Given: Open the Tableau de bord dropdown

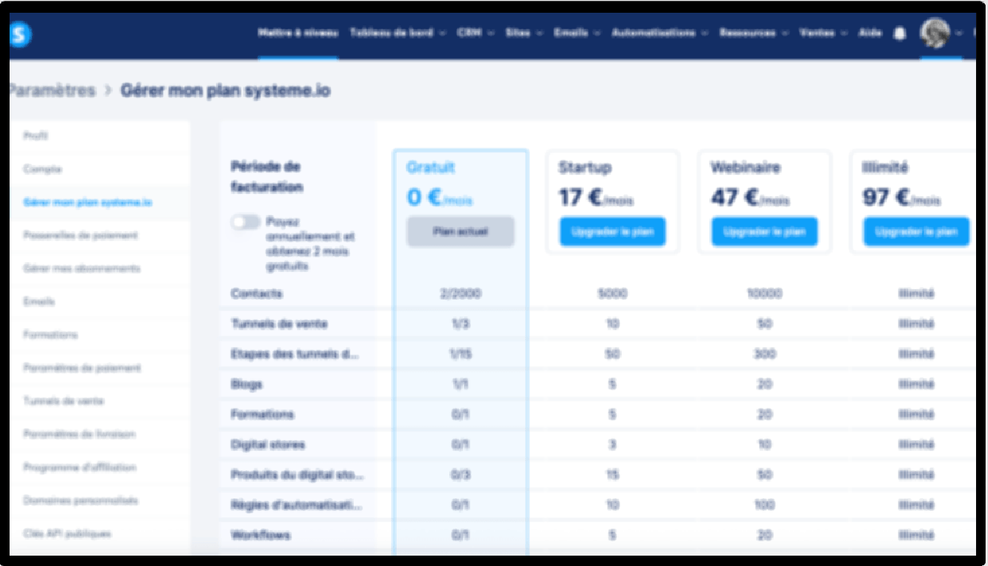Looking at the screenshot, I should point(397,33).
